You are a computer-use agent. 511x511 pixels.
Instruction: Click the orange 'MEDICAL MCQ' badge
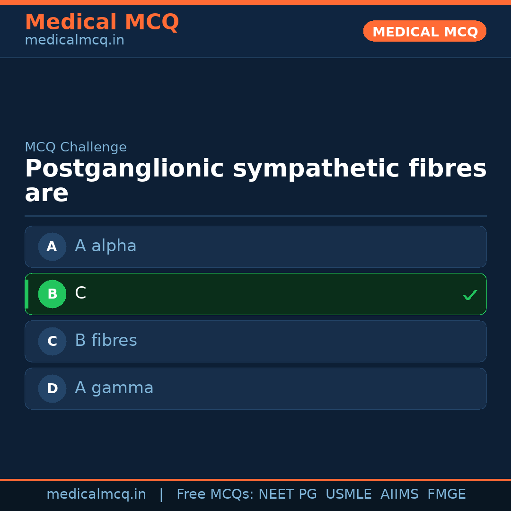point(424,32)
